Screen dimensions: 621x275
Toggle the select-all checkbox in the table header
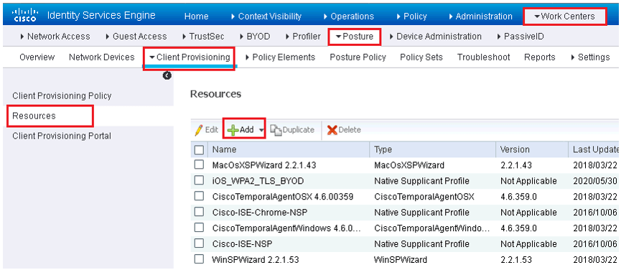[199, 150]
